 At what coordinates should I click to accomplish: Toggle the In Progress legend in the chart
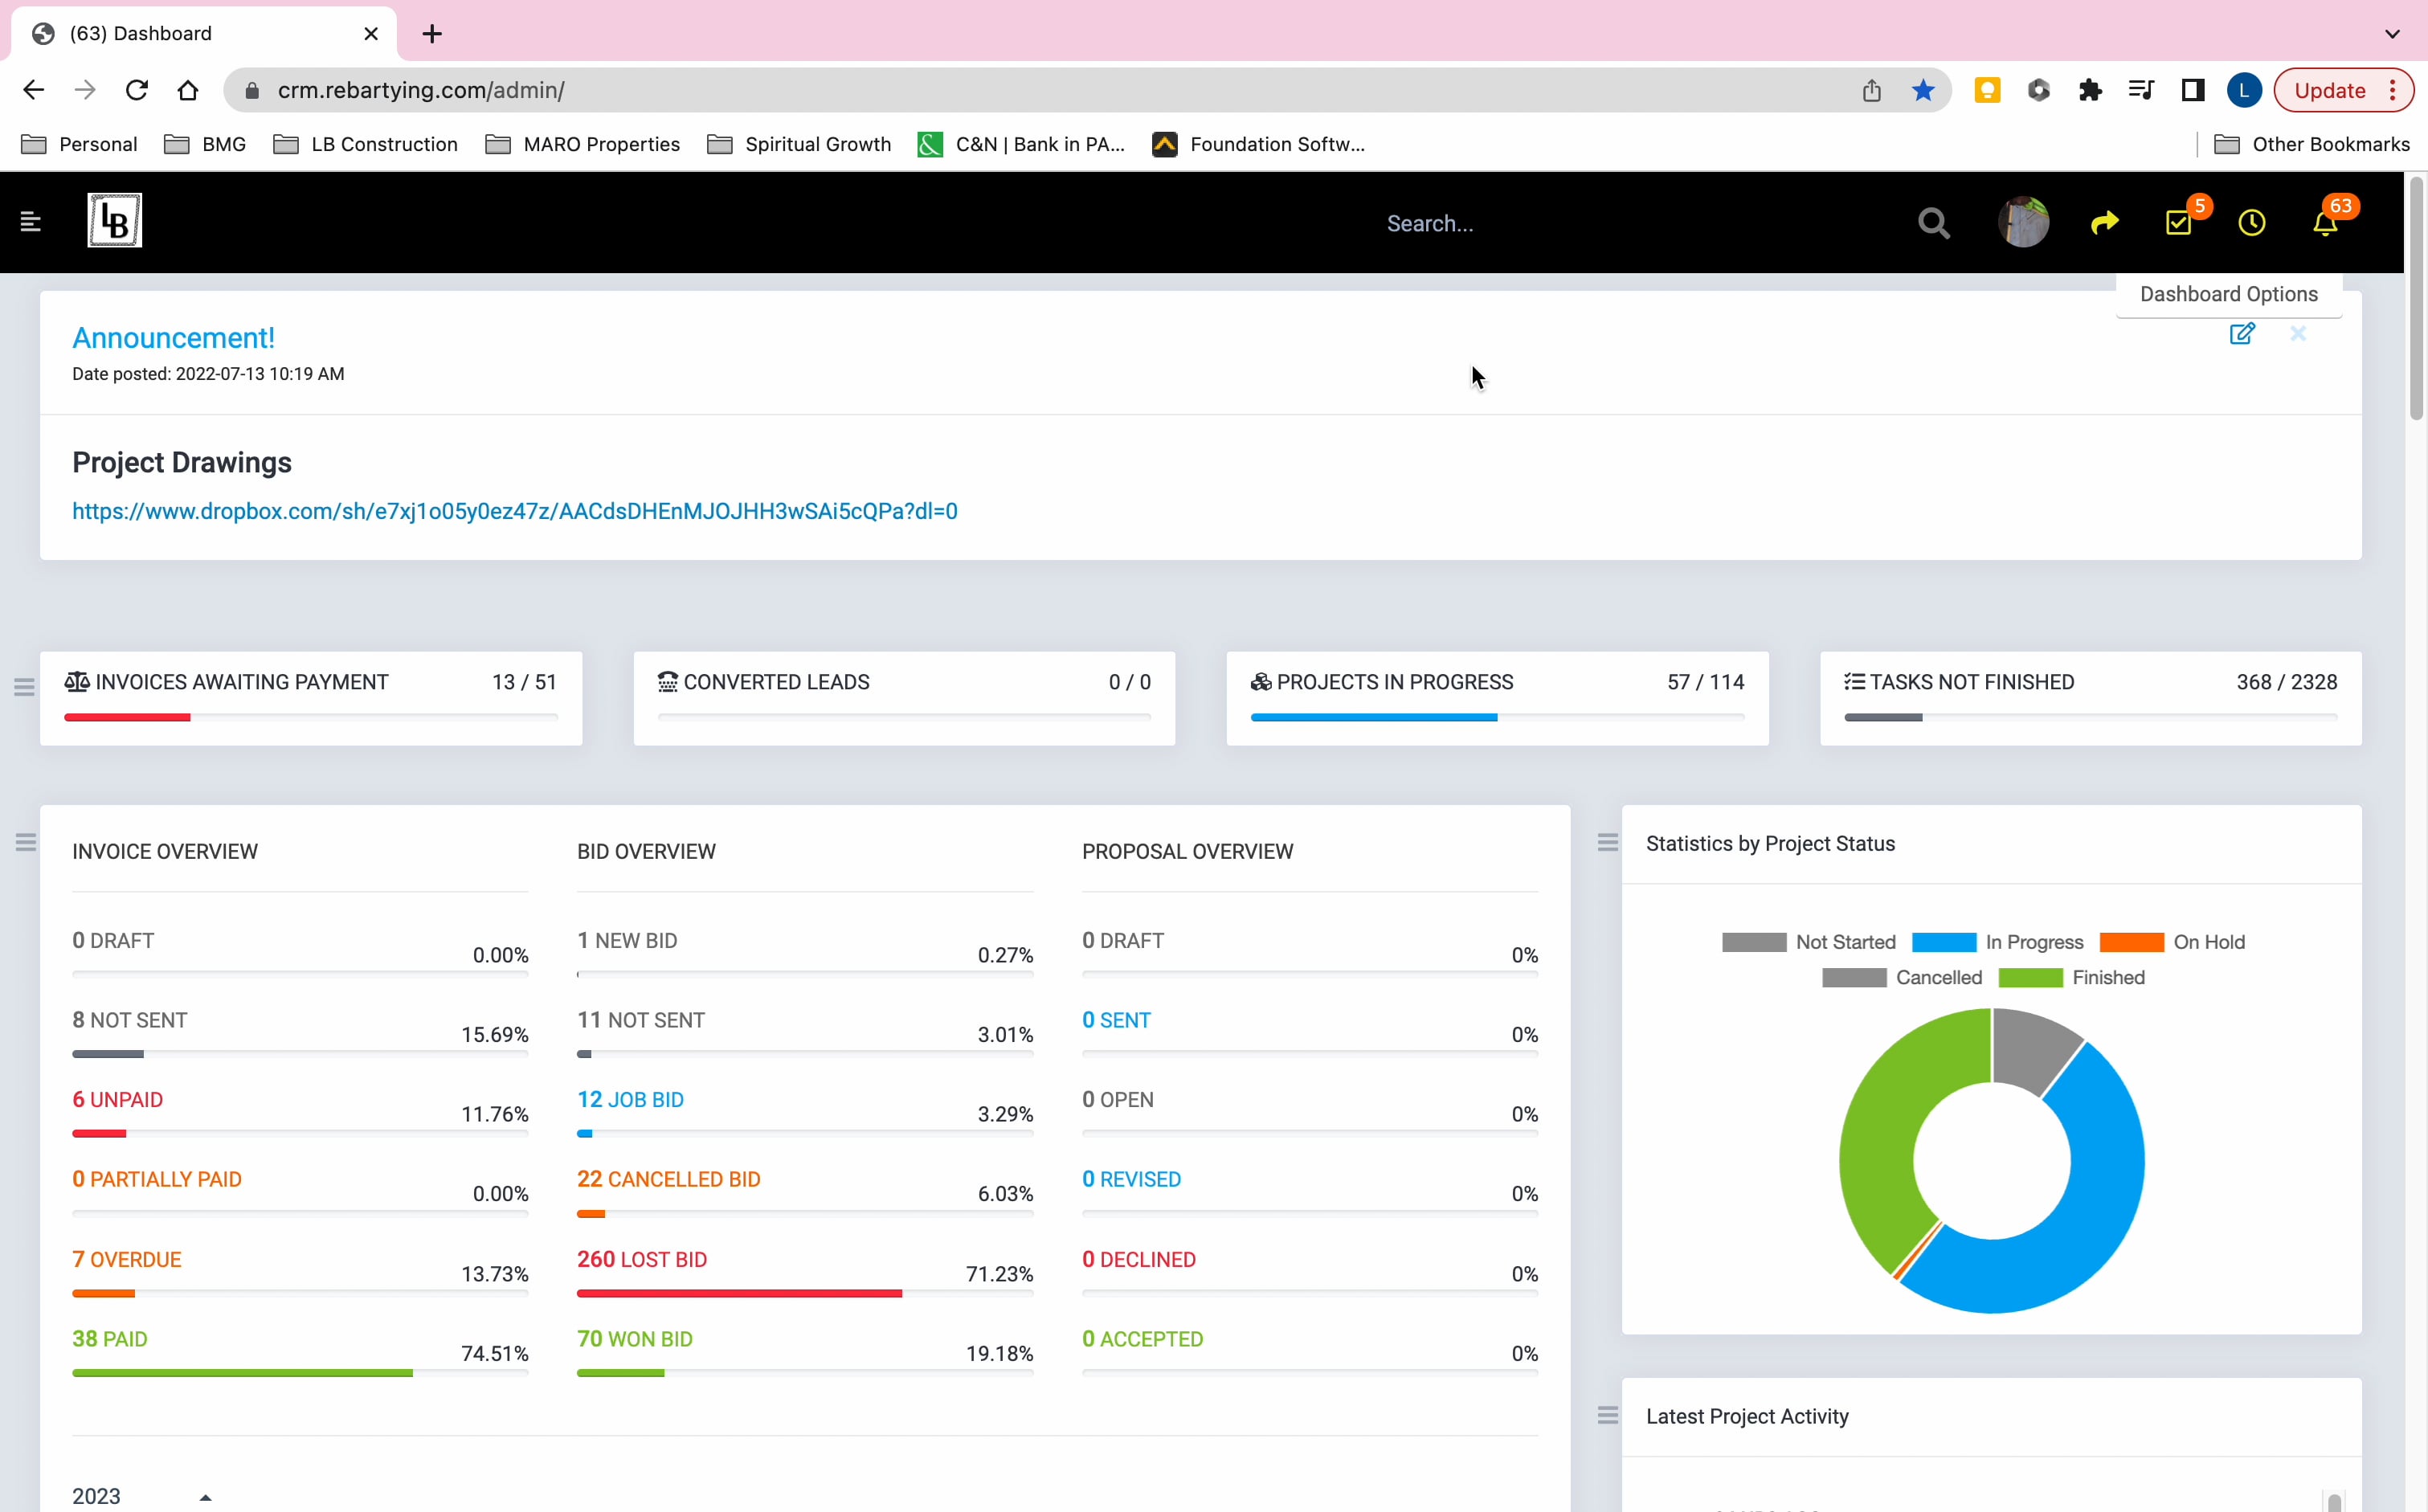click(1941, 941)
